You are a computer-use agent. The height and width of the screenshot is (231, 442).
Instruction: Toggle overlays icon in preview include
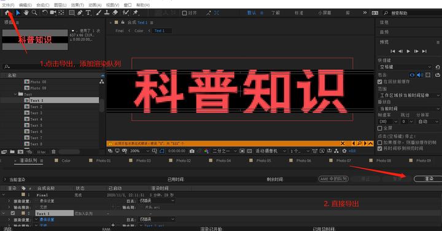(428, 75)
